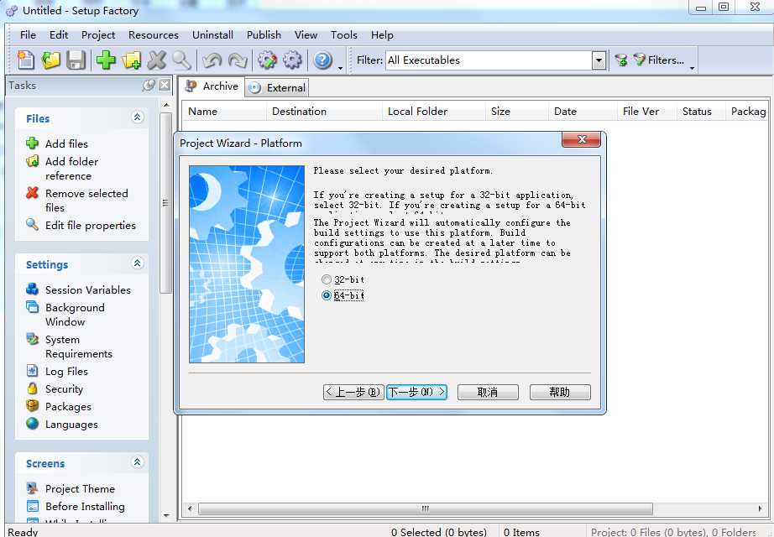Sort file list by Name column
The width and height of the screenshot is (774, 537).
[225, 112]
